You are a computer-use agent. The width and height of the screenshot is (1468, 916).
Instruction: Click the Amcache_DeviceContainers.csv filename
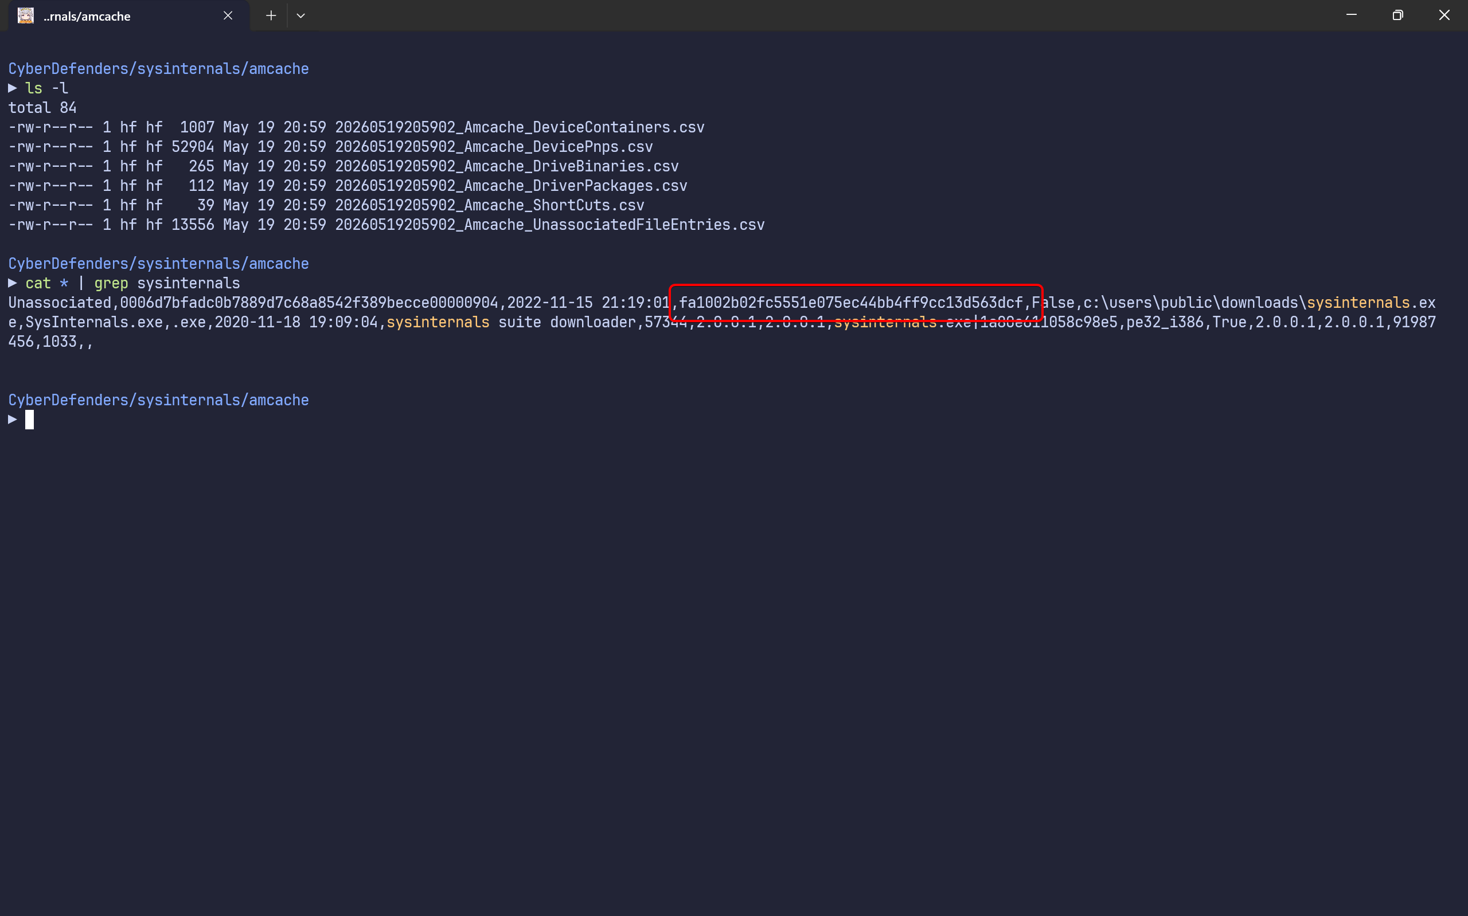coord(520,127)
